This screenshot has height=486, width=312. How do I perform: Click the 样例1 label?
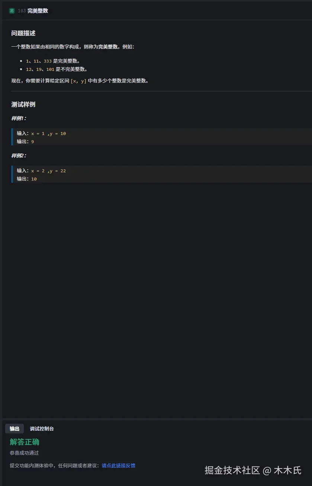19,118
